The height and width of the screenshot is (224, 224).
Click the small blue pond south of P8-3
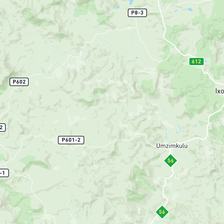[137, 58]
